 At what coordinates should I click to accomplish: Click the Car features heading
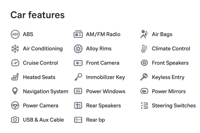pos(37,15)
